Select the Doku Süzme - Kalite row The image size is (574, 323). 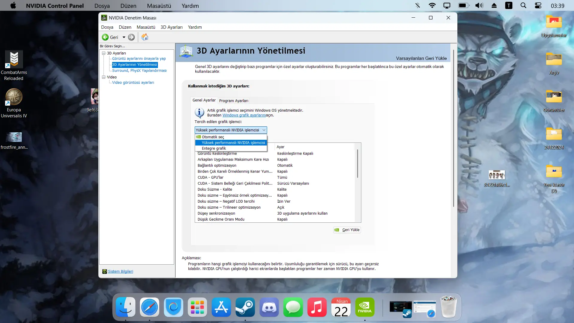(275, 189)
